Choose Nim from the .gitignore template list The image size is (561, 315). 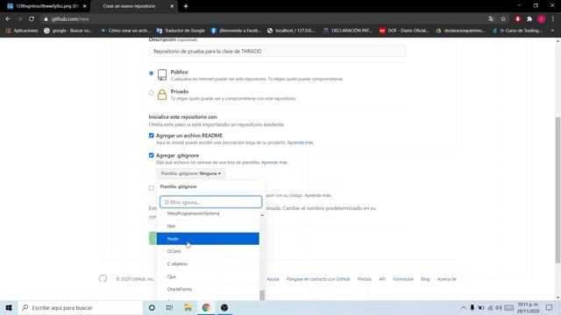pyautogui.click(x=208, y=226)
